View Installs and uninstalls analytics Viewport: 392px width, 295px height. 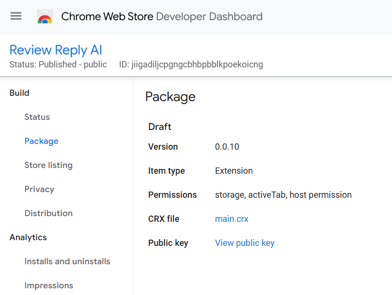[x=67, y=261]
